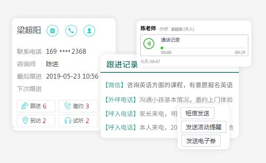Click the 最后跟进 label
The height and width of the screenshot is (163, 266).
[29, 76]
